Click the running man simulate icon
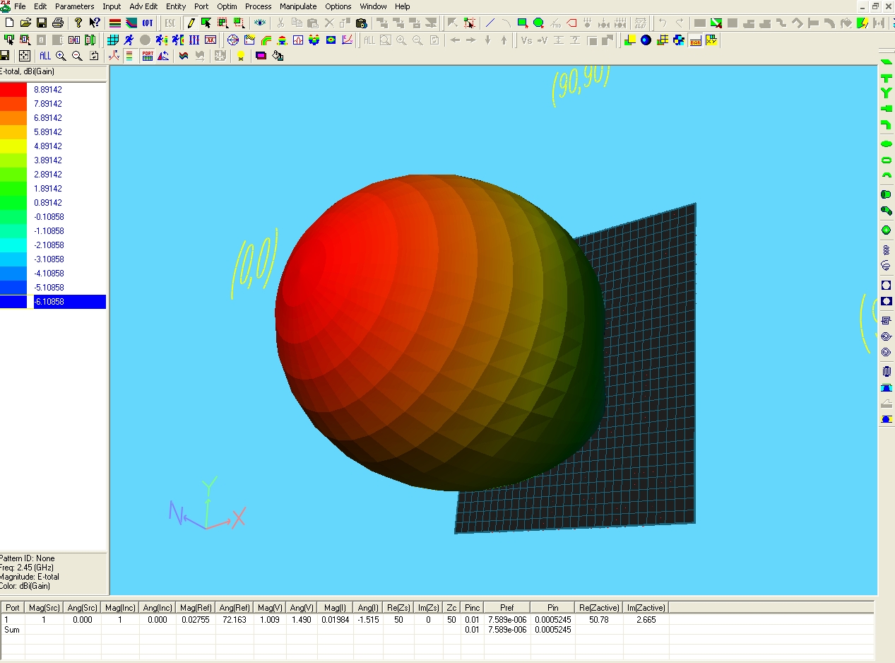Viewport: 895px width, 663px height. [x=129, y=40]
